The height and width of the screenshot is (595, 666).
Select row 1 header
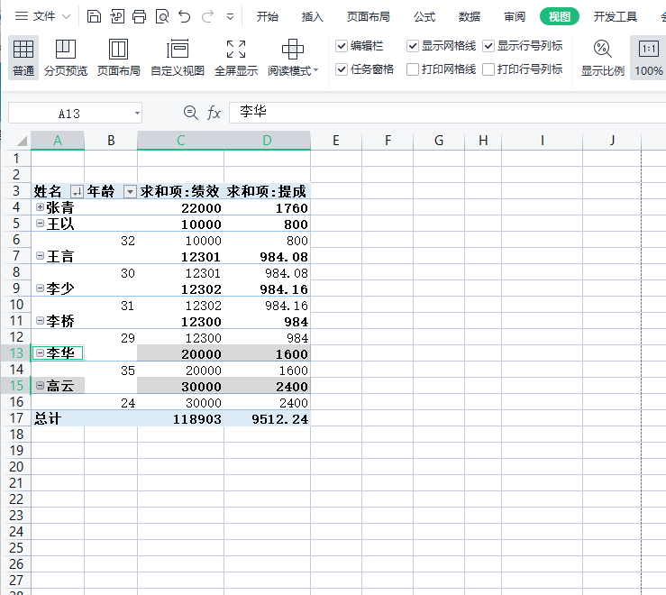[16, 159]
